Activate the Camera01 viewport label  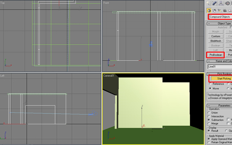(x=109, y=76)
